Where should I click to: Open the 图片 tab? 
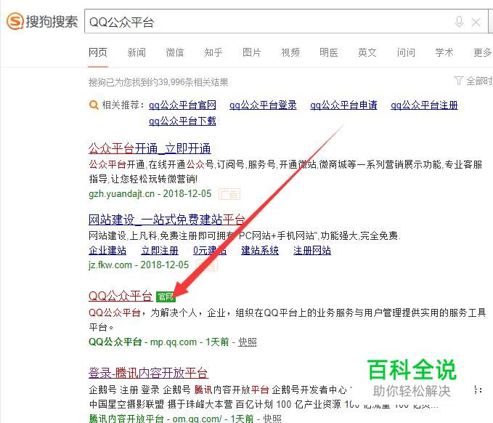pos(251,52)
